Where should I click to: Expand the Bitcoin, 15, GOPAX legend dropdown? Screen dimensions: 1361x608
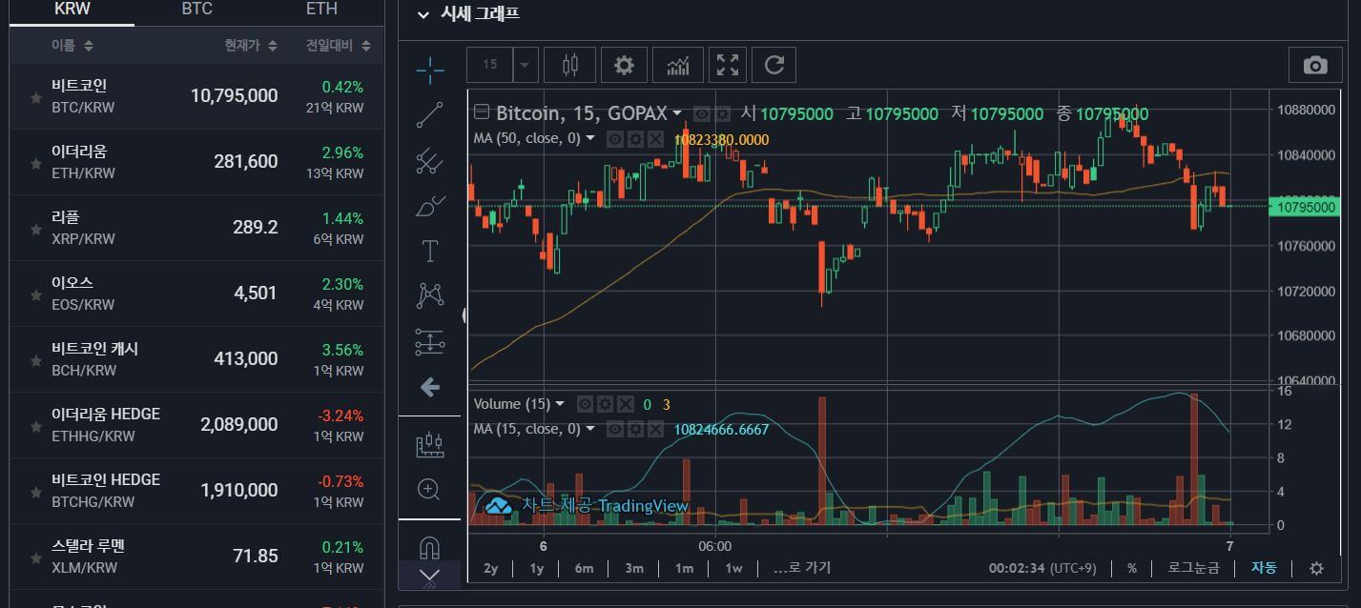click(x=678, y=113)
